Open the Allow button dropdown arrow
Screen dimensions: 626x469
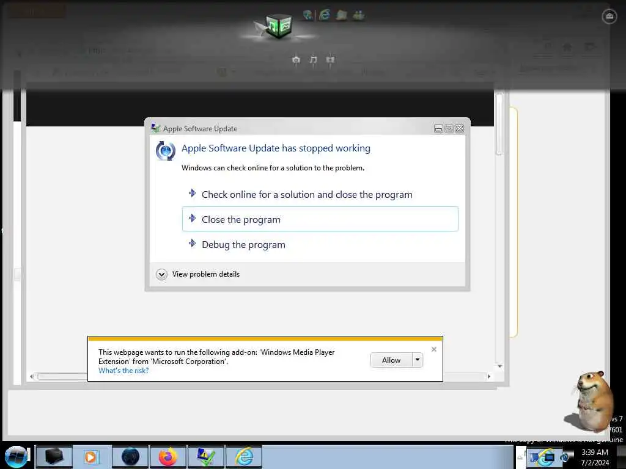(x=418, y=360)
